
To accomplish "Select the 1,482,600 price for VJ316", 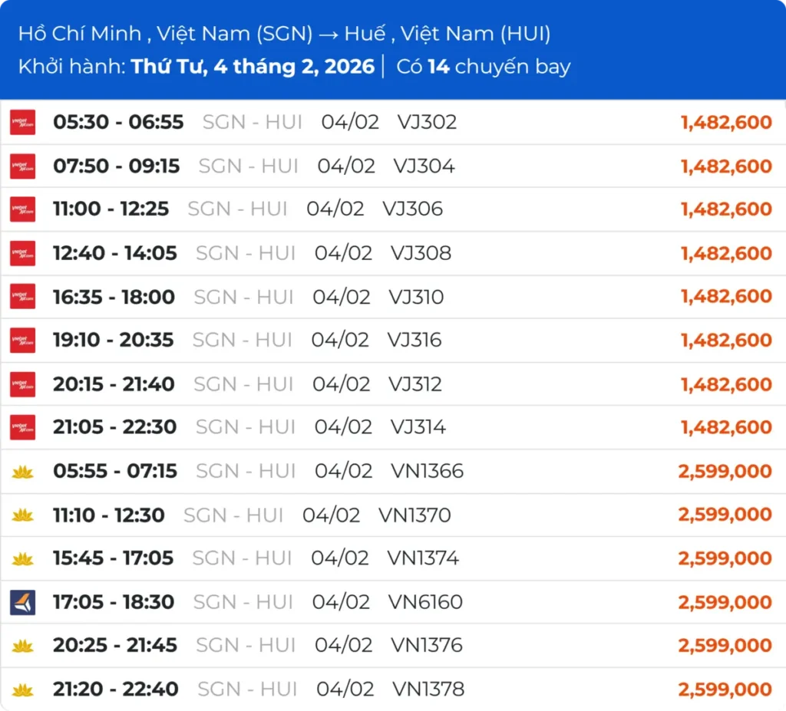I will pos(725,340).
